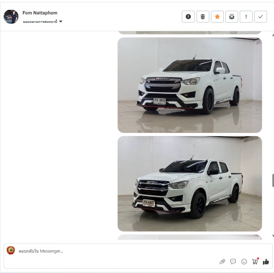Open the Fom Nattaphom contact name

[x=40, y=13]
